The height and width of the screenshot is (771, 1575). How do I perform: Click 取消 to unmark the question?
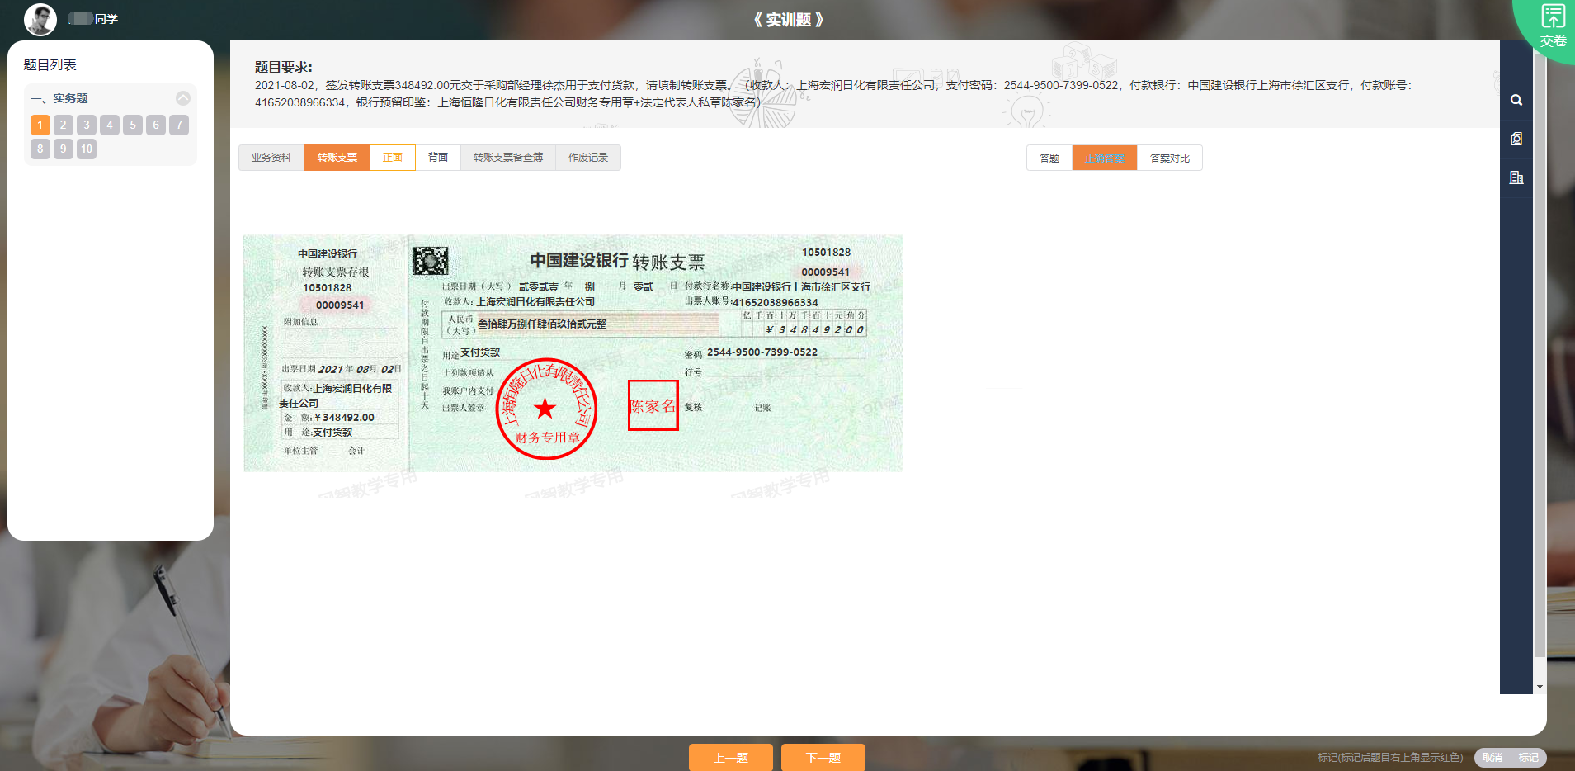click(x=1492, y=757)
